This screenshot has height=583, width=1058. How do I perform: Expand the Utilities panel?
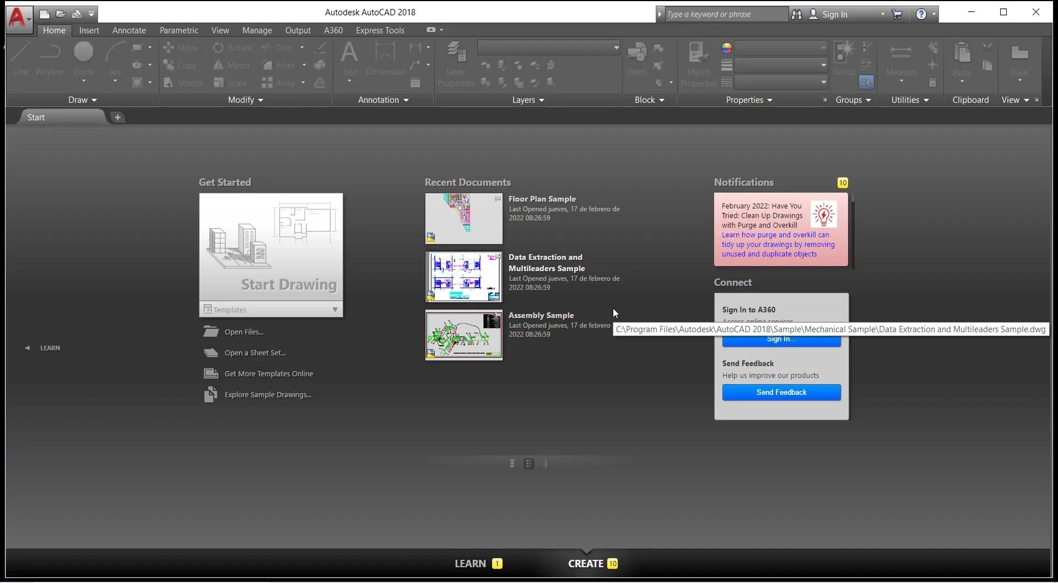click(x=910, y=100)
